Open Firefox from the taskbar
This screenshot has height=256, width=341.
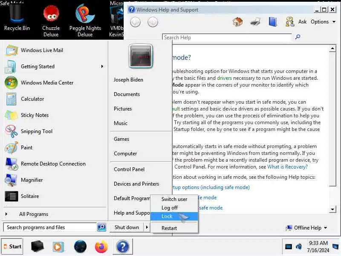tap(101, 247)
